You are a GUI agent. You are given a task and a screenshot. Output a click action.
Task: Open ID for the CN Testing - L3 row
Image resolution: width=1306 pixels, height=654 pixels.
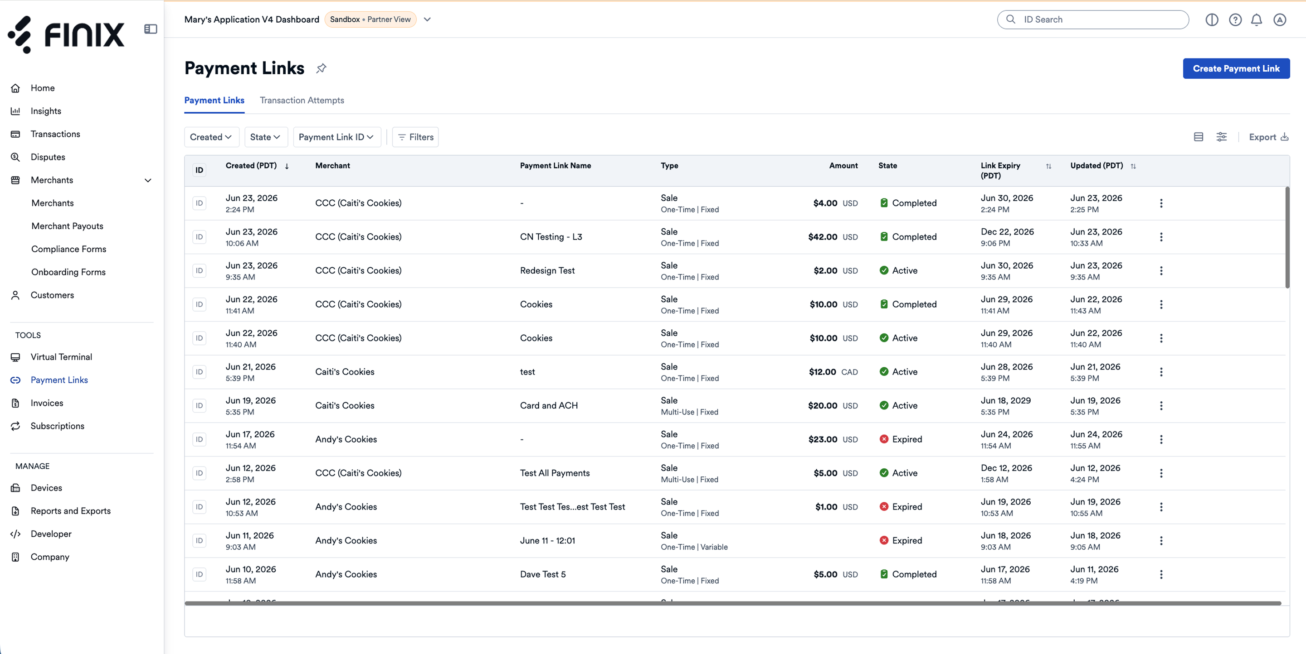pos(199,237)
